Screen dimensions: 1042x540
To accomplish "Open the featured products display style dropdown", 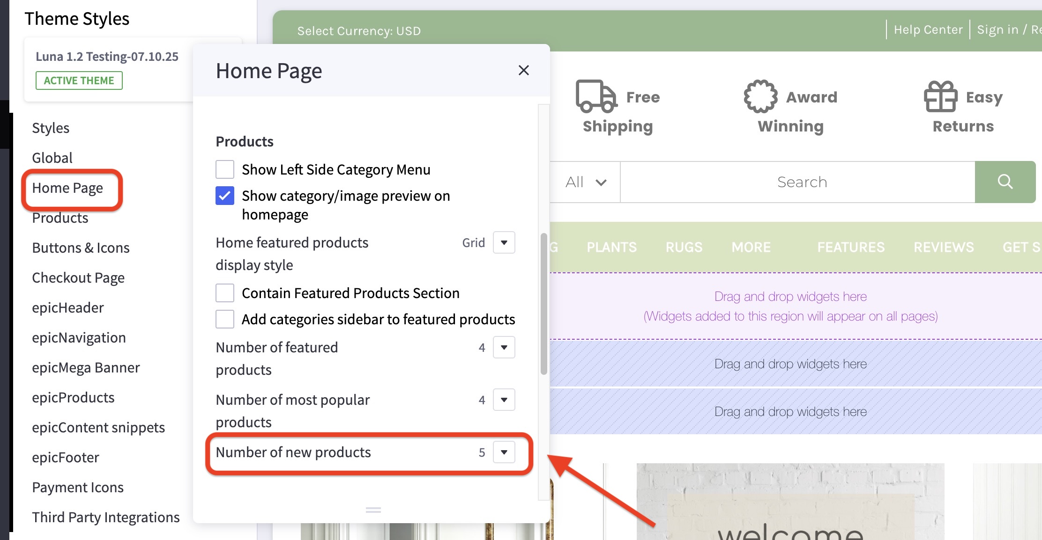I will (x=504, y=242).
